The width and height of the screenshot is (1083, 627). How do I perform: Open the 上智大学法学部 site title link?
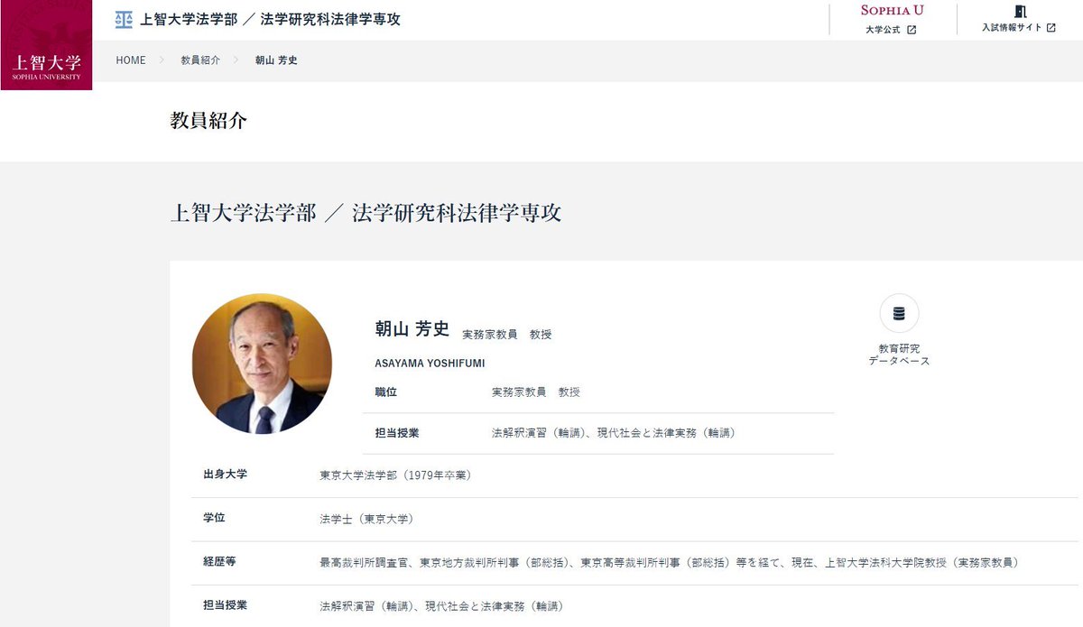tap(270, 20)
